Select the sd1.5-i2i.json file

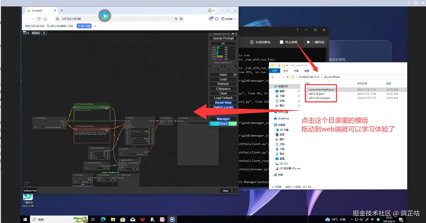click(x=316, y=94)
